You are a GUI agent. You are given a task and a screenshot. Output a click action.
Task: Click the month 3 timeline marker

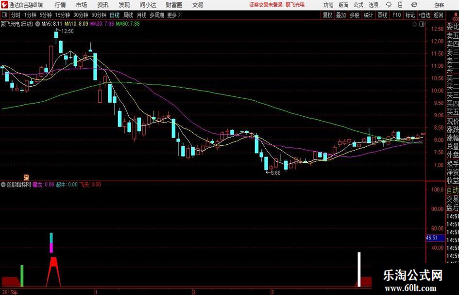click(272, 292)
